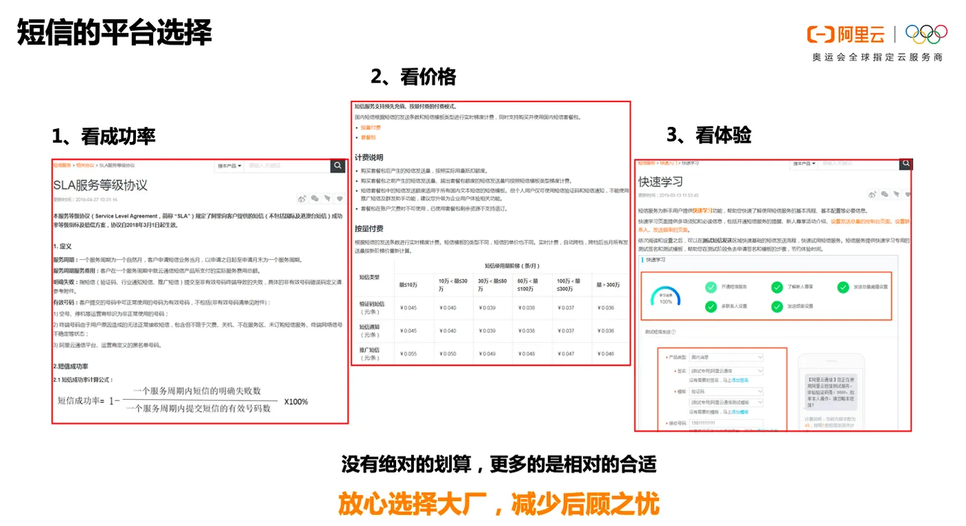Click 短信服务 breadcrumb on SLA page

click(62, 165)
